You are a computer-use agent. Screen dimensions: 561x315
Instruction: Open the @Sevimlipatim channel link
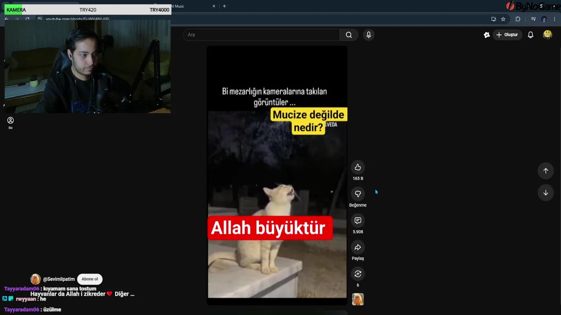(x=59, y=279)
